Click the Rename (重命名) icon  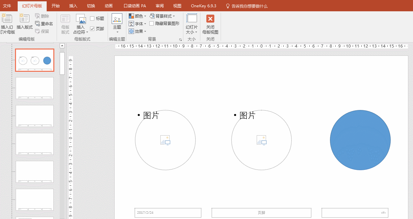point(38,24)
